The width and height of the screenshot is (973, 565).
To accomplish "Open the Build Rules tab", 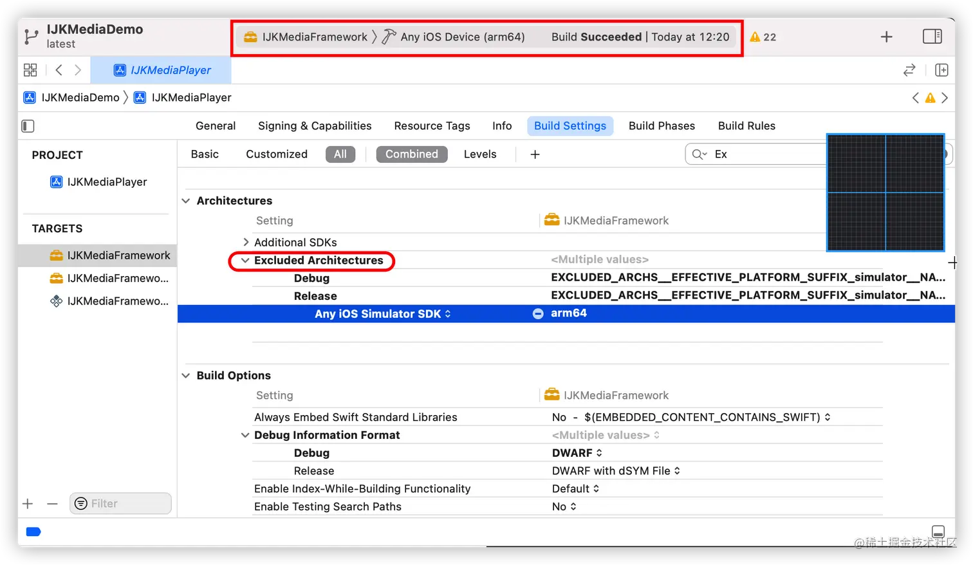I will point(746,126).
